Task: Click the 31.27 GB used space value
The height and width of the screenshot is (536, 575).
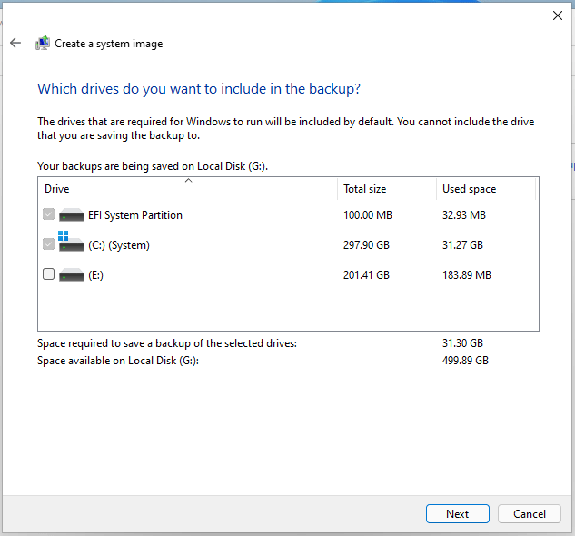Action: [x=462, y=245]
